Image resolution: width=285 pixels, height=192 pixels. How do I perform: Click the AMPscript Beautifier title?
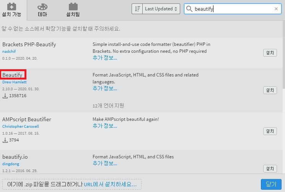[26, 119]
